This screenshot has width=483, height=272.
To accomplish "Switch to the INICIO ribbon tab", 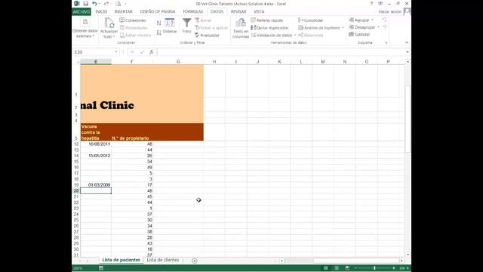I will coord(101,12).
